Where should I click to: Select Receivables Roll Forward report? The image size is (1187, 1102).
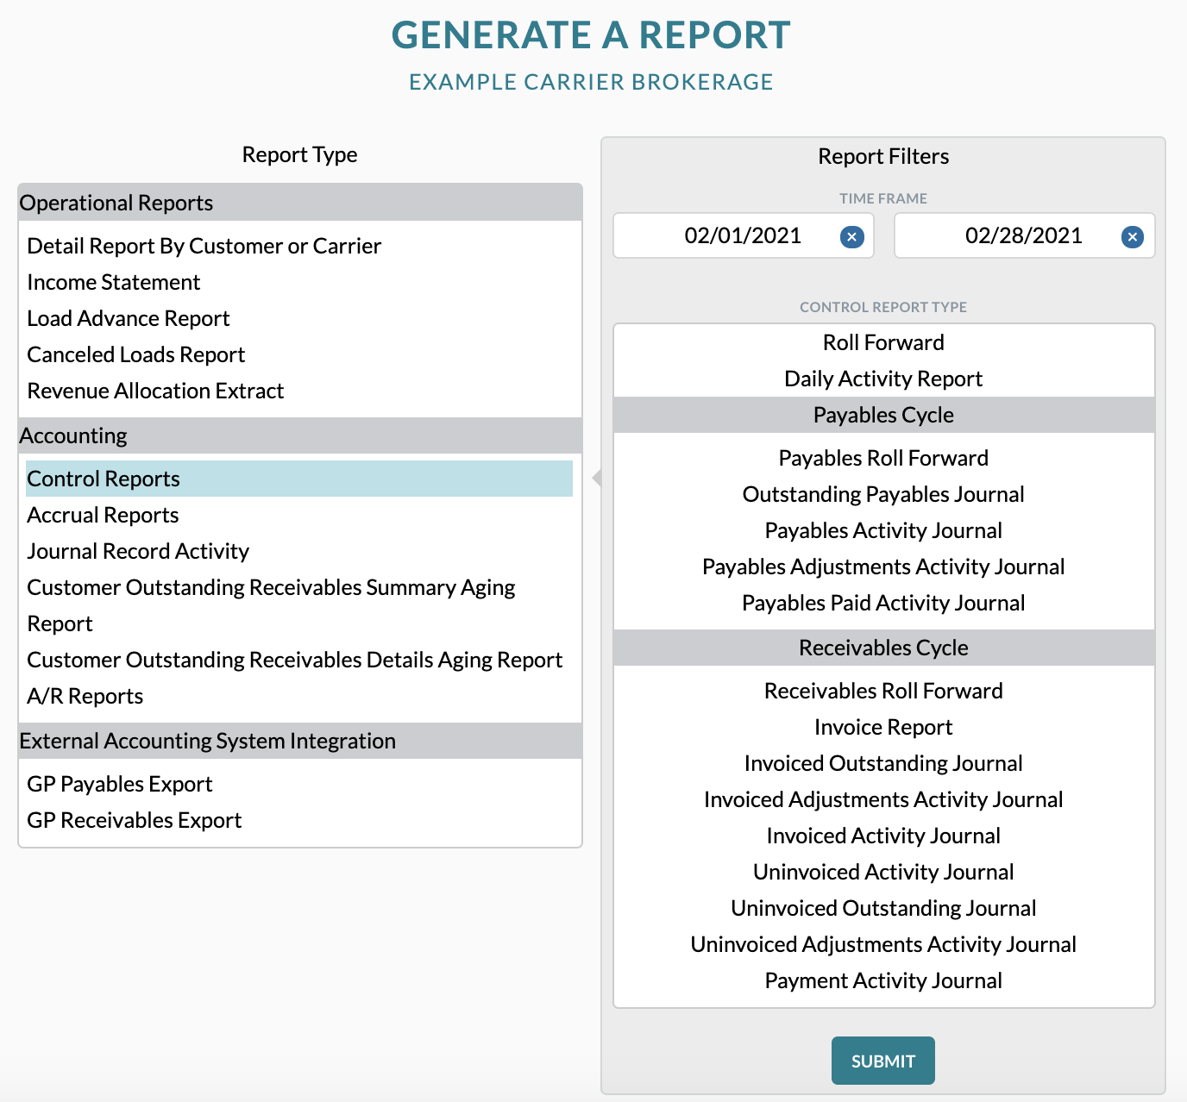point(882,690)
